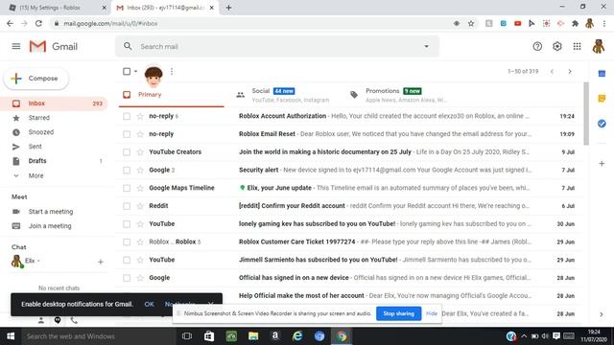The width and height of the screenshot is (614, 345).
Task: Star the Roblox Account Authorization email
Action: (140, 116)
